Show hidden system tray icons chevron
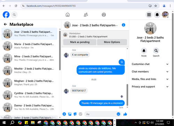Screen dimensions: 174x126 pyautogui.click(x=135, y=123)
